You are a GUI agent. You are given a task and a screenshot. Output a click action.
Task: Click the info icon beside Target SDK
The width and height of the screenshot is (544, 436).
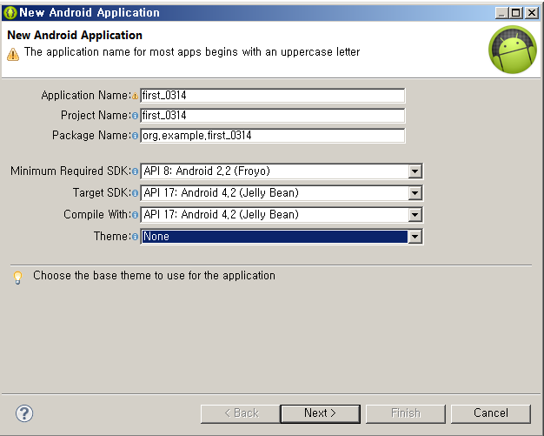135,193
